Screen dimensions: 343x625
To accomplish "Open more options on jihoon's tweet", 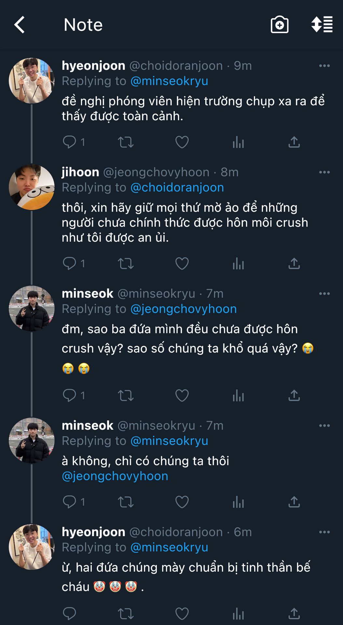I will tap(324, 172).
